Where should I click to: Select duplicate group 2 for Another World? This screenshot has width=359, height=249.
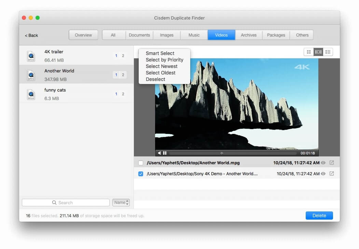click(124, 74)
